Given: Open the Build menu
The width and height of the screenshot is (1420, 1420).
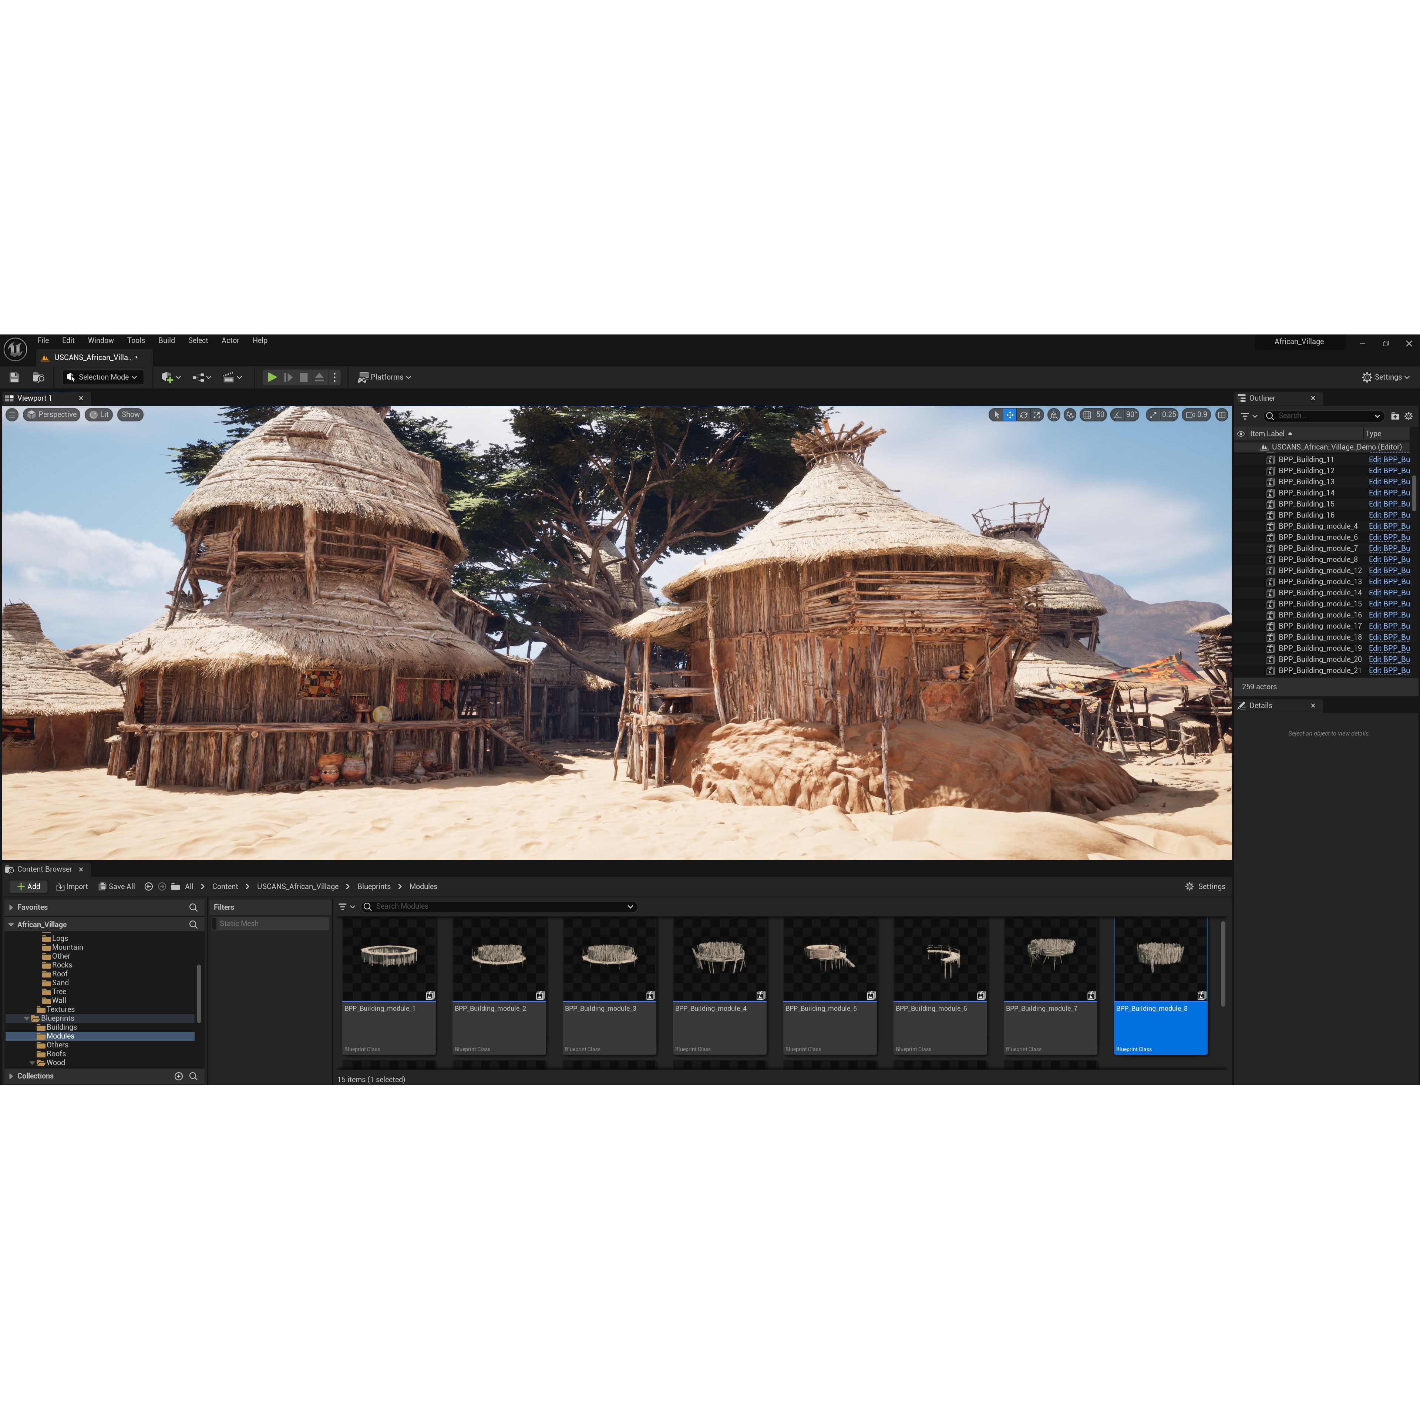Looking at the screenshot, I should tap(166, 340).
